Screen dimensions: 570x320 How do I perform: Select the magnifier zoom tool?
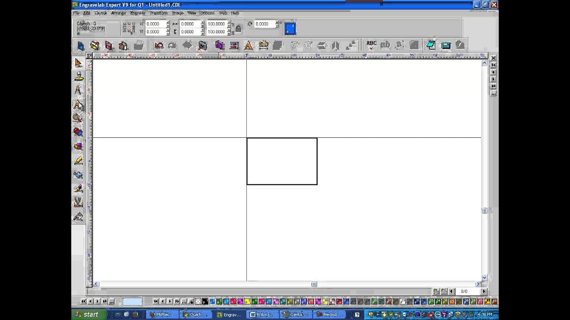[x=78, y=118]
